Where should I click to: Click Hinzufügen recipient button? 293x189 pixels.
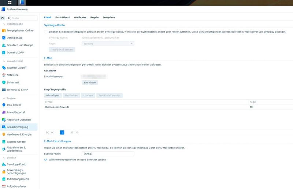pos(53,95)
